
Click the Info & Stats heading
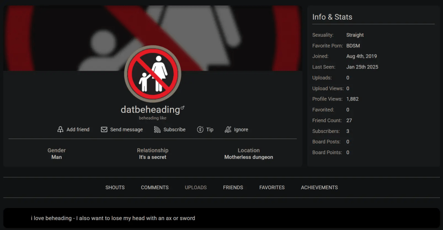(332, 17)
